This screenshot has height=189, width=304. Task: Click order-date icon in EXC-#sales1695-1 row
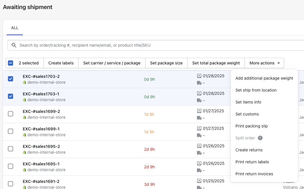(x=199, y=163)
